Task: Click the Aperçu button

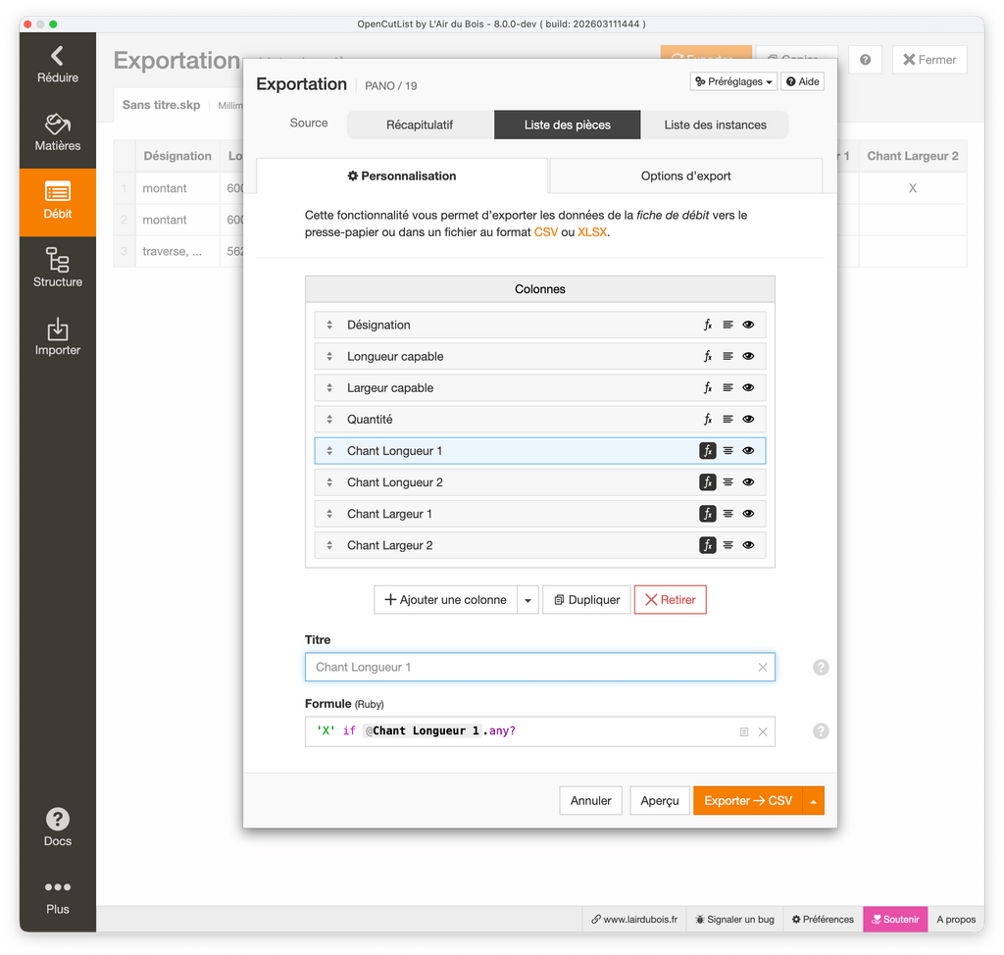Action: pyautogui.click(x=659, y=801)
